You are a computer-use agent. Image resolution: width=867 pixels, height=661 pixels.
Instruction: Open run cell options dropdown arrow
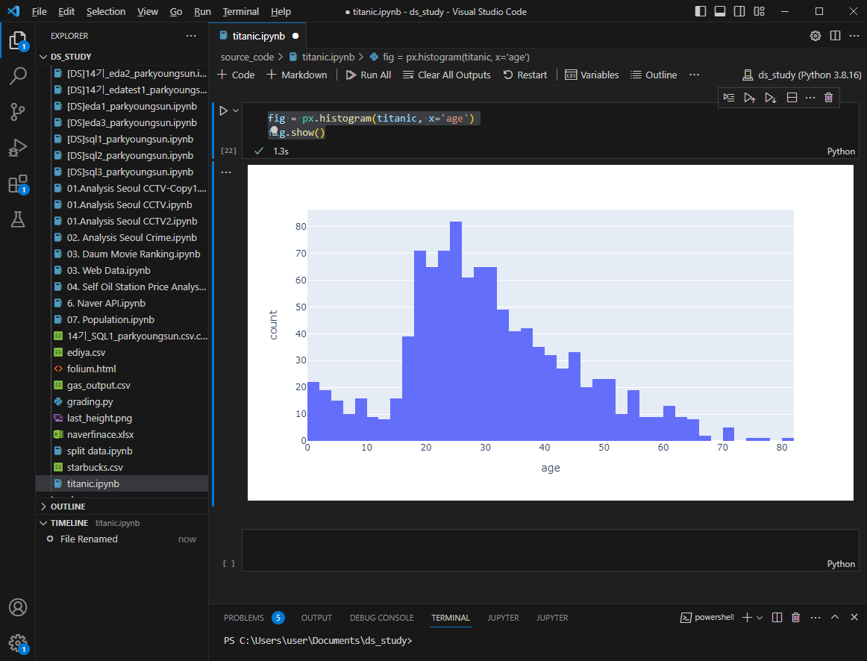pyautogui.click(x=236, y=110)
